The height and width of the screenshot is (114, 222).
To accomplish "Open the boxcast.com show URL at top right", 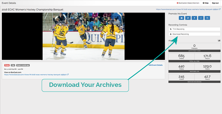I will tap(187, 9).
